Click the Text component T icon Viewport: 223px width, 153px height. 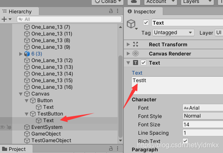tap(136, 63)
